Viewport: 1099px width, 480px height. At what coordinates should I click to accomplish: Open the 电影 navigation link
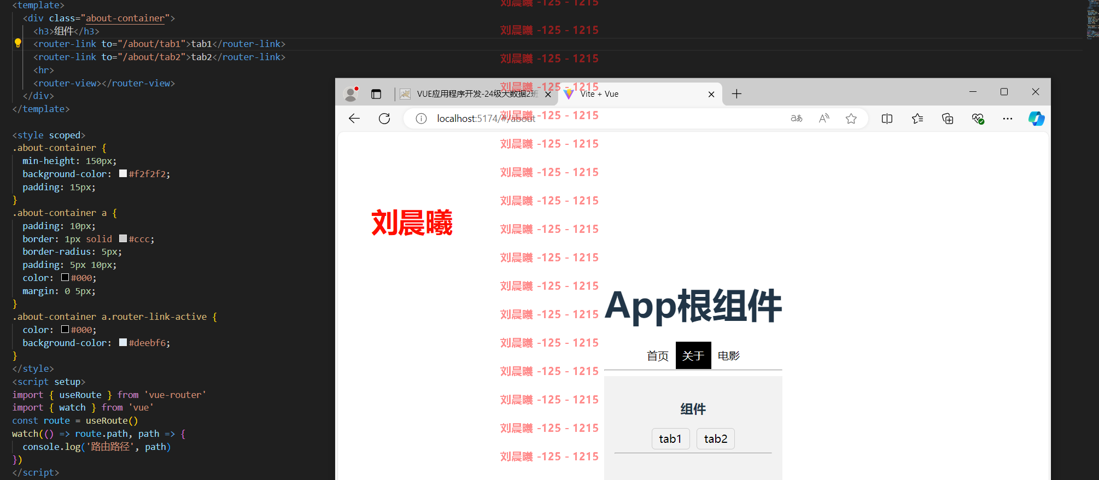[x=729, y=356]
